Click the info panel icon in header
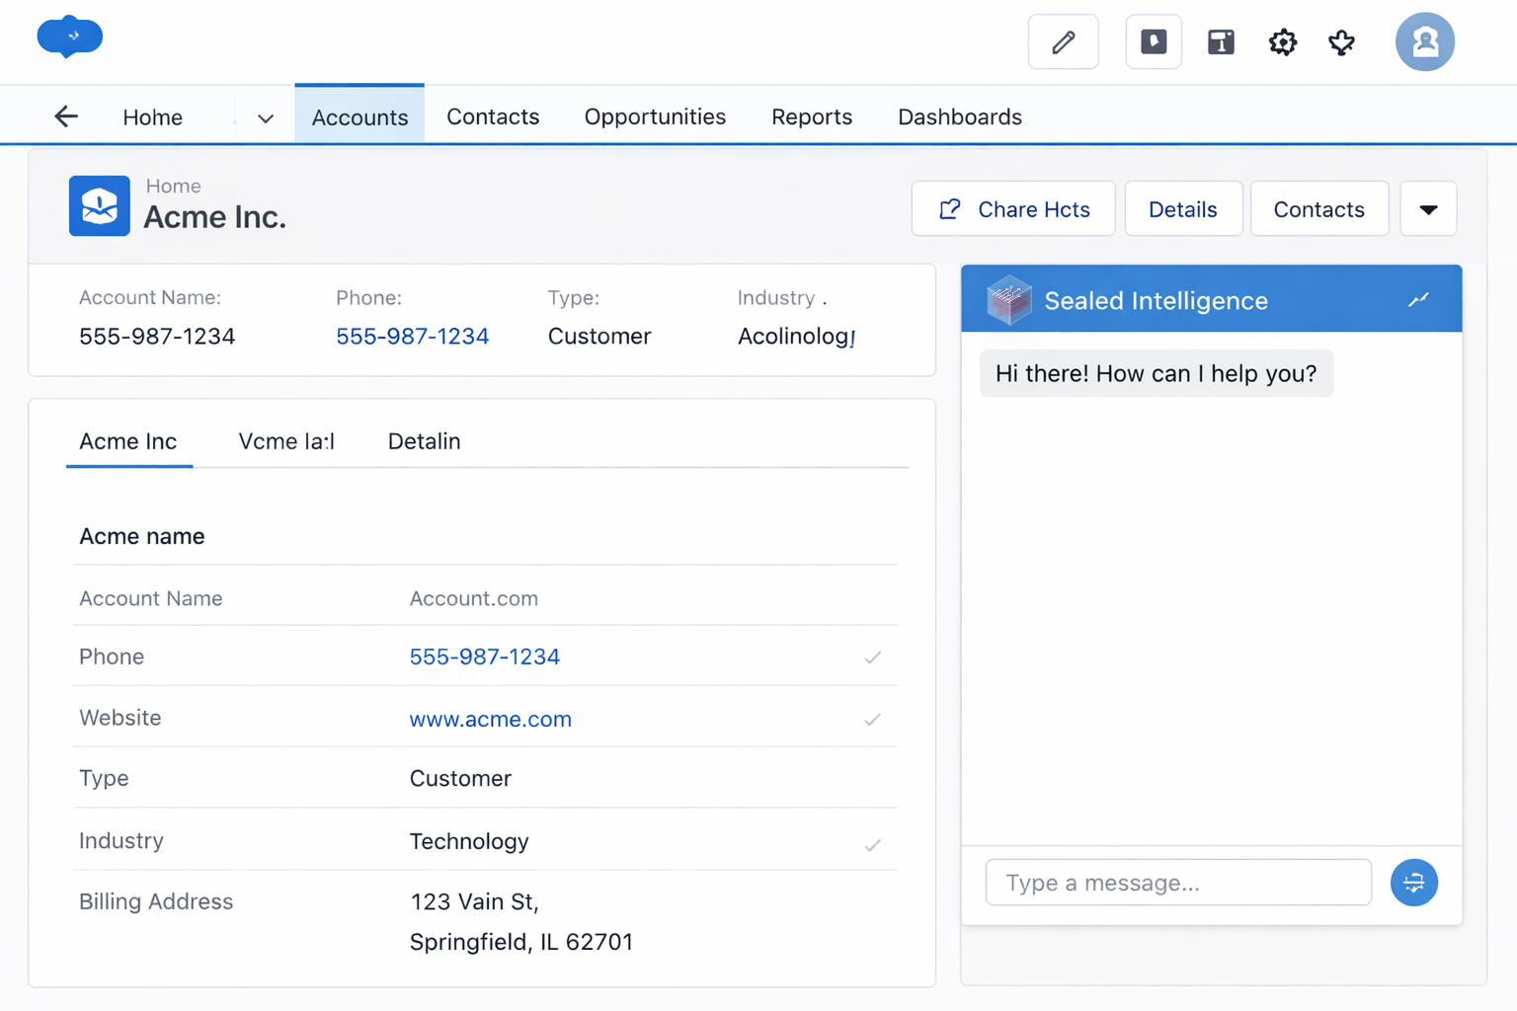 pos(1221,42)
